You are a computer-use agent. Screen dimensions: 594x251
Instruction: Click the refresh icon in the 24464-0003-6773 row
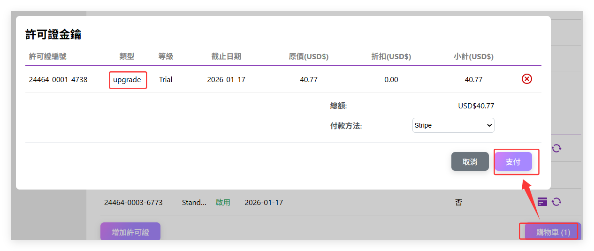click(556, 202)
